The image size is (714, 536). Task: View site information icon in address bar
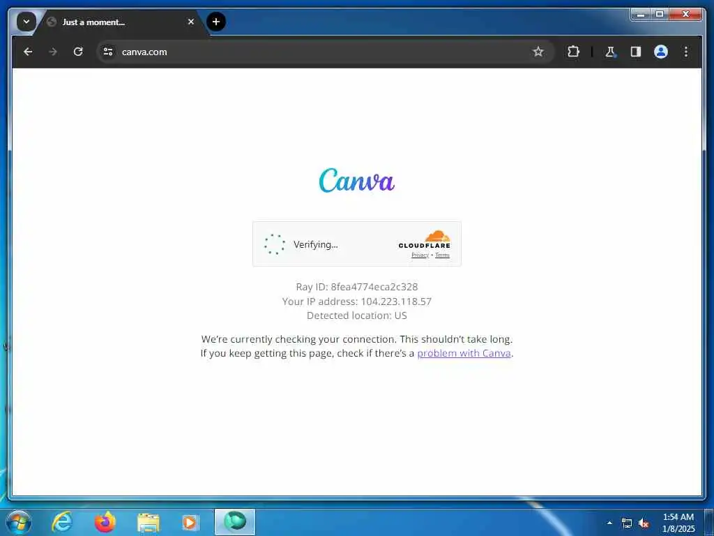(x=108, y=52)
